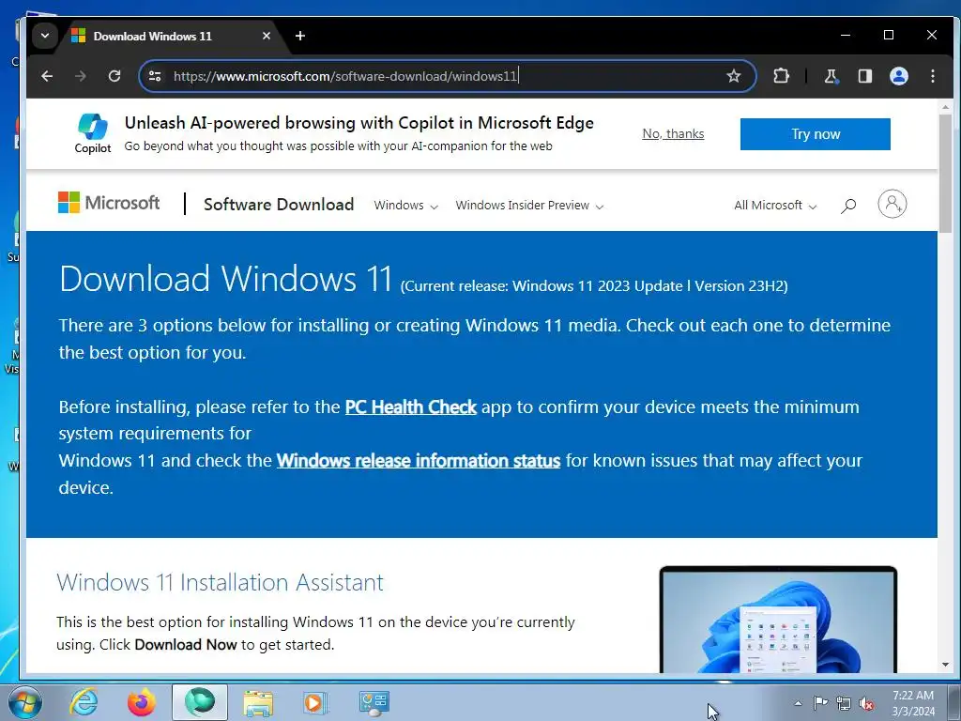Click the sign-in account icon

(892, 204)
